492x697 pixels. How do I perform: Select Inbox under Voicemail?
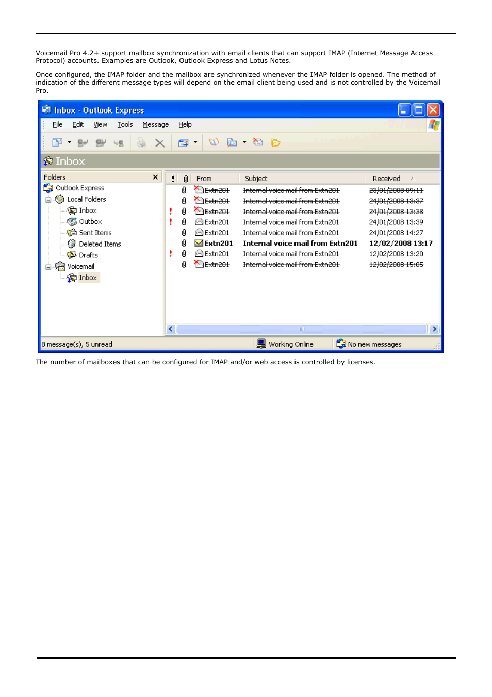click(x=88, y=278)
